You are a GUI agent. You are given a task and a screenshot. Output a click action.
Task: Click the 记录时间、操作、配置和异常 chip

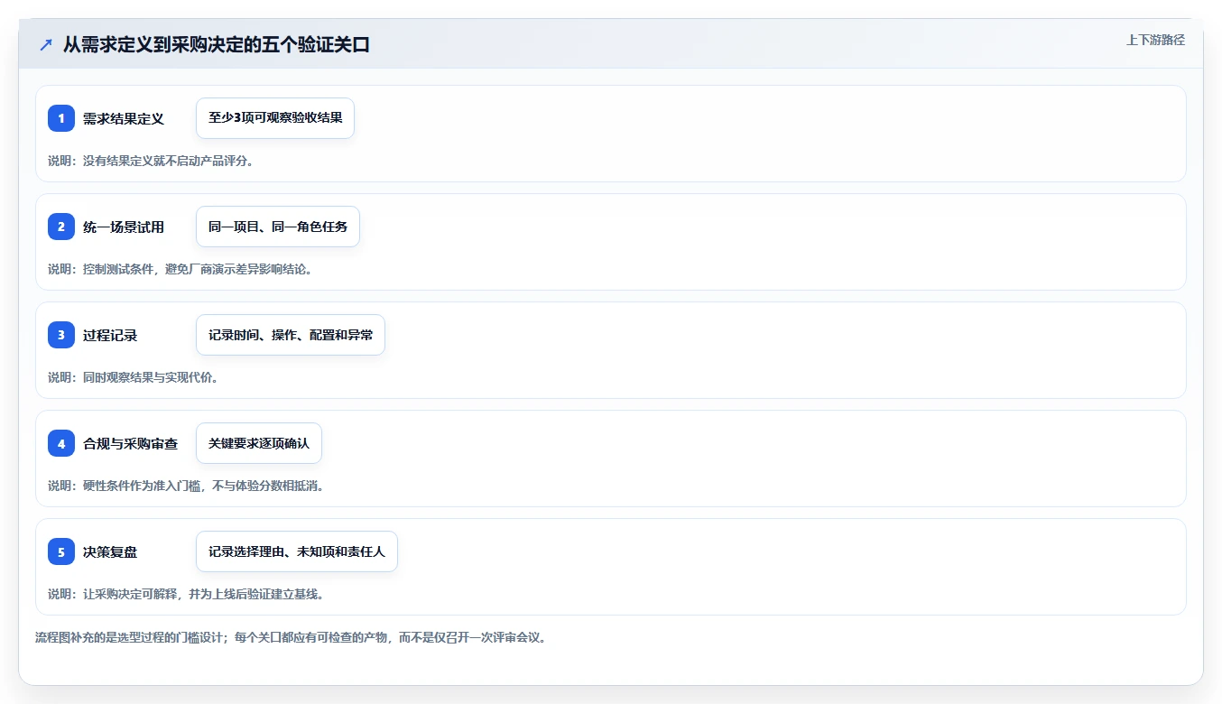pos(291,335)
